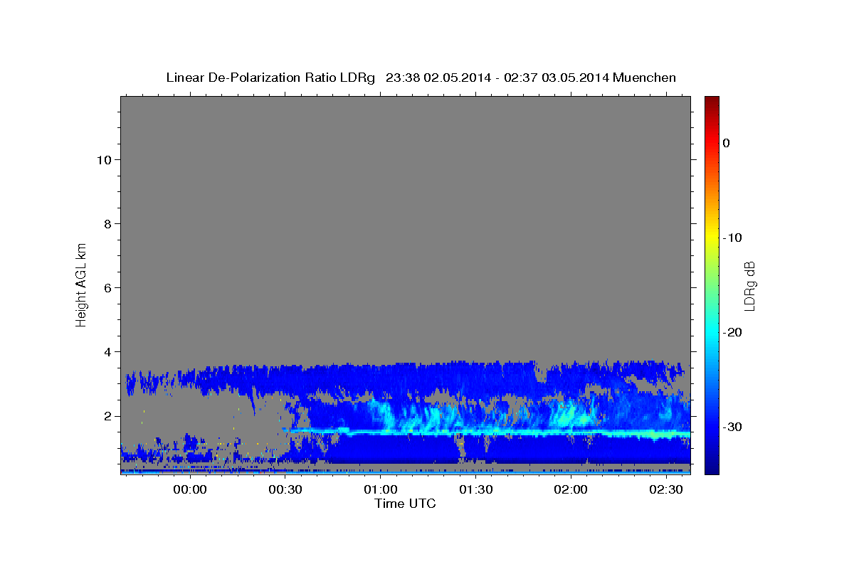Click the colorbar value -20

[x=732, y=332]
